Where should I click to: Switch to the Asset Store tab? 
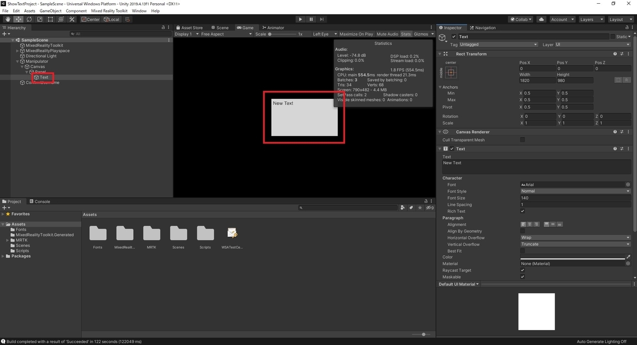pos(190,28)
